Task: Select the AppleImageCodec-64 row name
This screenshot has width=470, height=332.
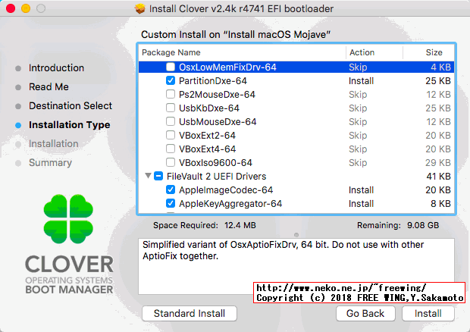Action: coord(226,190)
